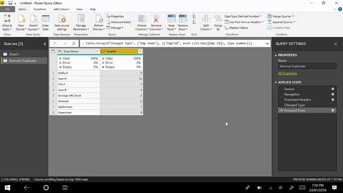Image resolution: width=343 pixels, height=193 pixels.
Task: Delete the Grouped Rows step
Action: coord(282,110)
